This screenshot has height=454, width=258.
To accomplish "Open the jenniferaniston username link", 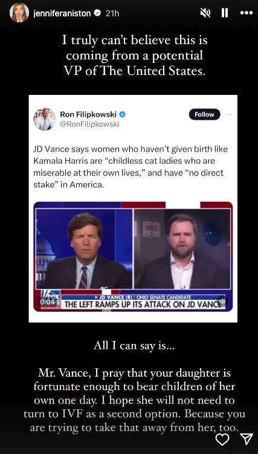I will [62, 13].
